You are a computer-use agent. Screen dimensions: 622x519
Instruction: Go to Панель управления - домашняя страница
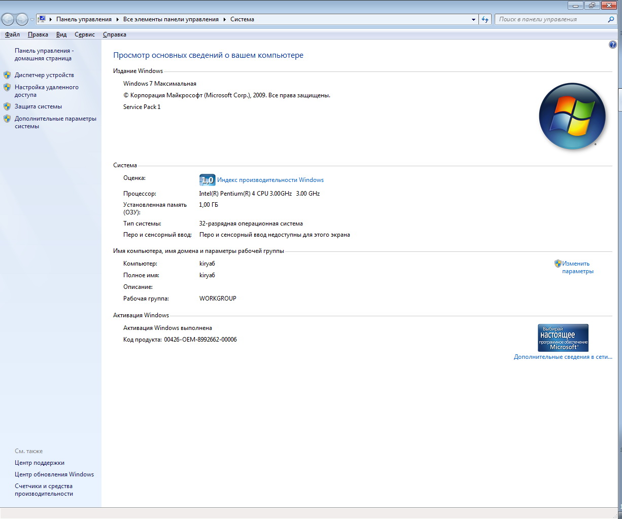pos(44,54)
